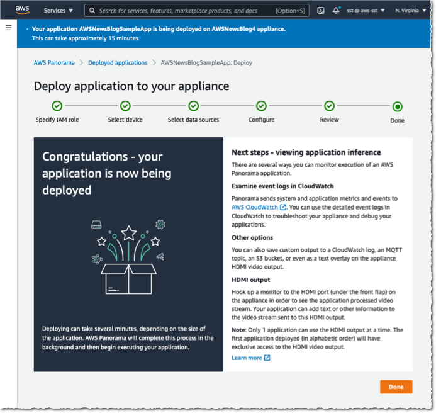Open the N. Virginia region selector
The height and width of the screenshot is (413, 436).
click(410, 11)
